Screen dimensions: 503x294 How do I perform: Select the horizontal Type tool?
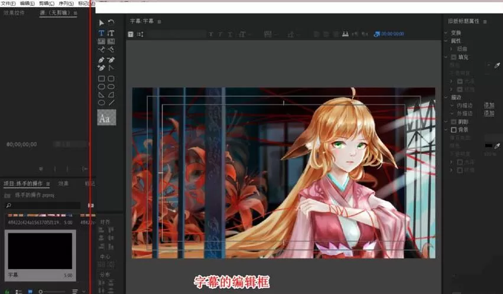point(102,33)
